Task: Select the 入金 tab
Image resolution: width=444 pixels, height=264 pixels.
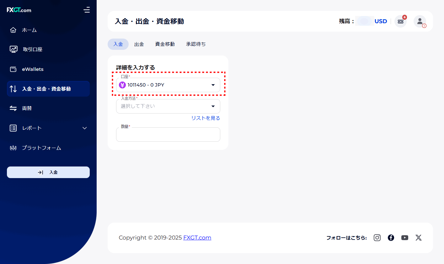Action: pos(118,44)
